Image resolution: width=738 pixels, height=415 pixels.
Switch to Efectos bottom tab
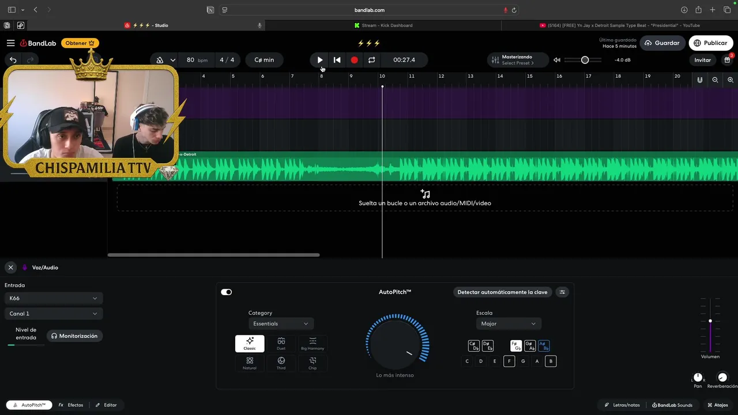(x=71, y=405)
